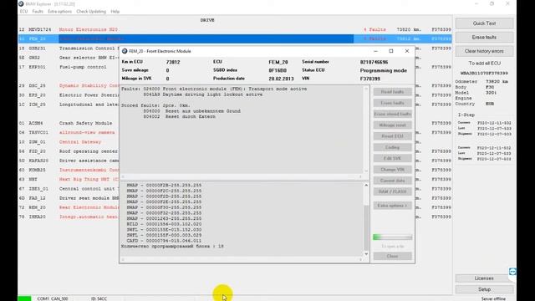This screenshot has width=535, height=301.
Task: Click the Erase faults button in main window
Action: click(x=484, y=37)
